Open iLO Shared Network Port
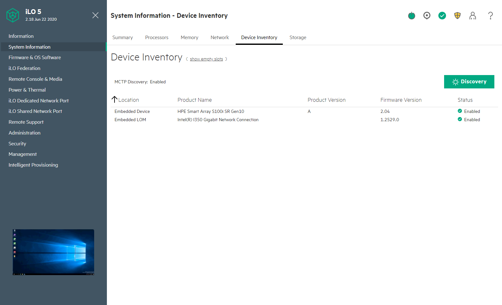The height and width of the screenshot is (305, 502). (x=35, y=111)
